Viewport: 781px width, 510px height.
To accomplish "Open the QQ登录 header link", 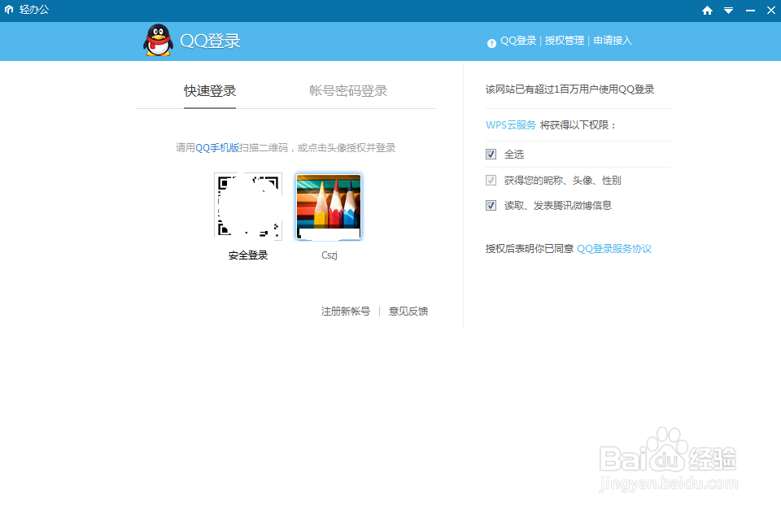I will coord(518,41).
